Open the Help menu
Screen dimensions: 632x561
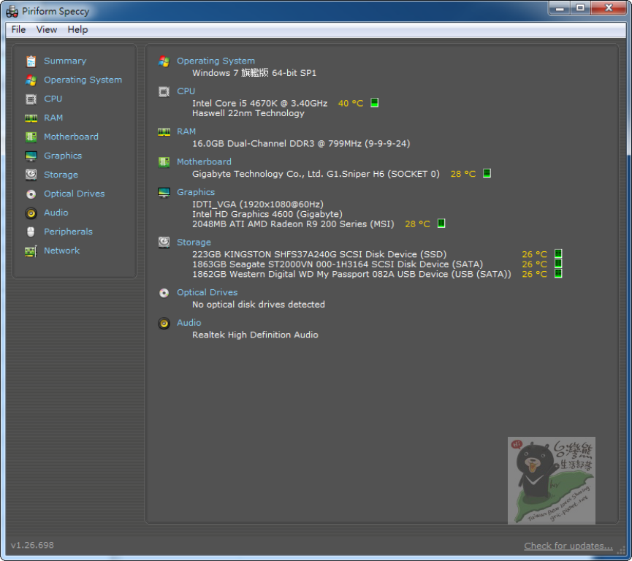(x=77, y=29)
